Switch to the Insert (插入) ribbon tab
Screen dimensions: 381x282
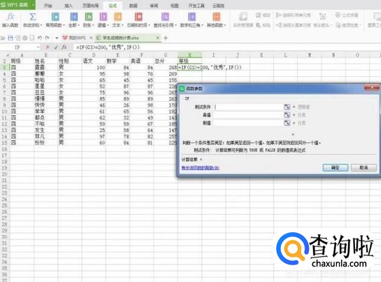pos(69,5)
